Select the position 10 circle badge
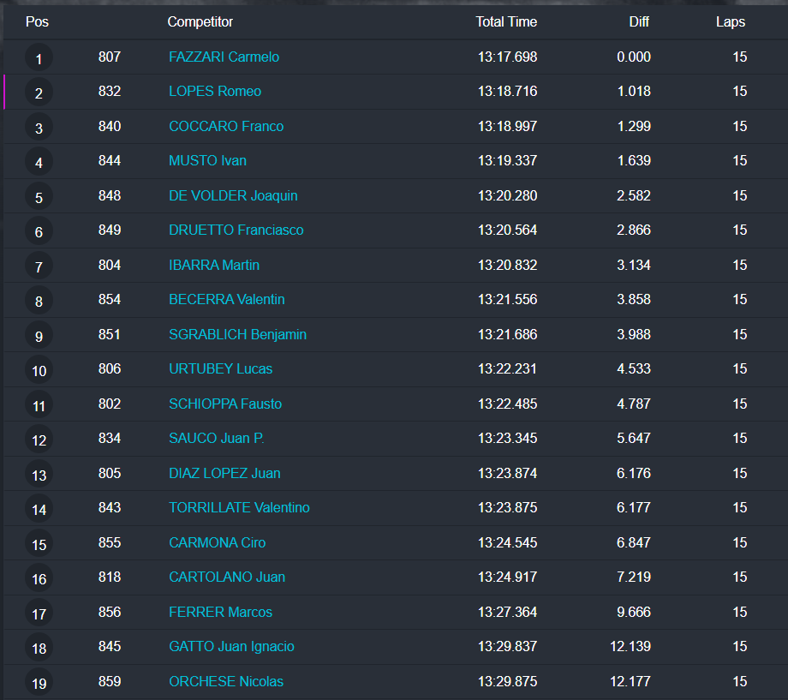 pos(39,370)
